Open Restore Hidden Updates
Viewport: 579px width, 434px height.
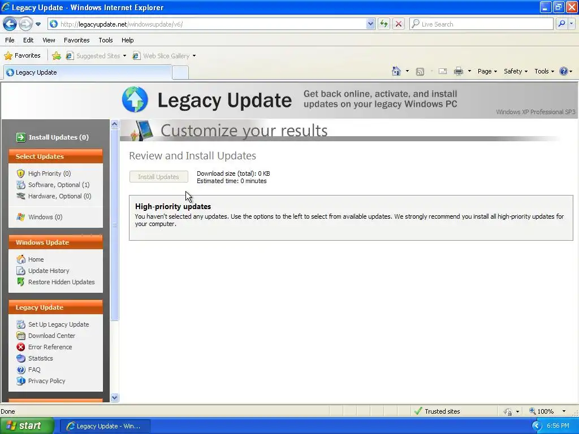61,282
